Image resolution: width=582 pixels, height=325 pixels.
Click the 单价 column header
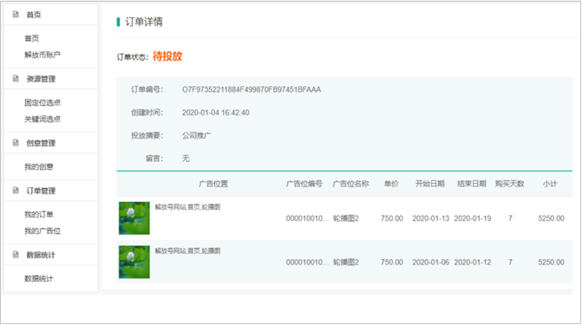(391, 184)
